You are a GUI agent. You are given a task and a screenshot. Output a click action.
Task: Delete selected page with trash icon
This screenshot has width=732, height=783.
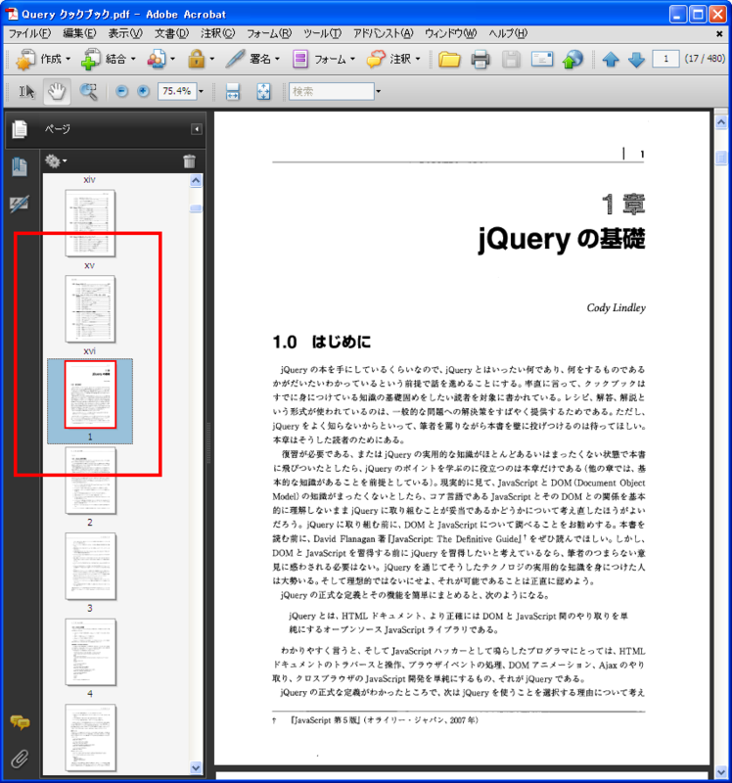[189, 161]
